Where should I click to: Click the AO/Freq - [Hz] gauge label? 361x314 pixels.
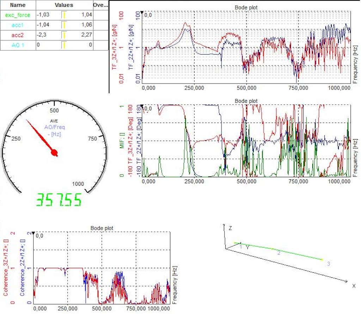click(55, 130)
